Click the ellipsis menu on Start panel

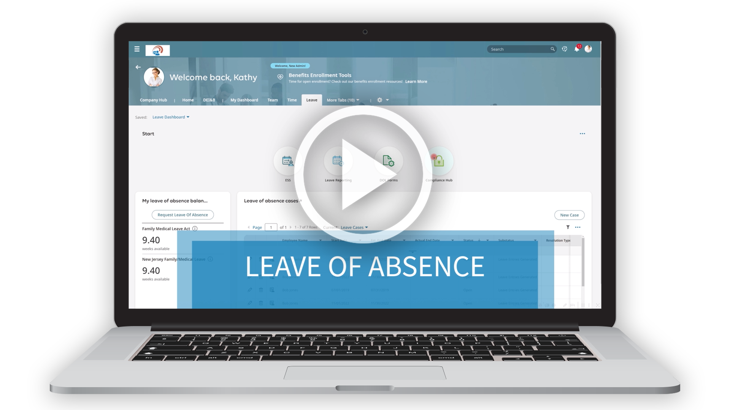coord(582,134)
